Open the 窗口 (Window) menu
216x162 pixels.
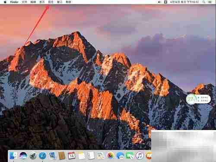[60, 2]
